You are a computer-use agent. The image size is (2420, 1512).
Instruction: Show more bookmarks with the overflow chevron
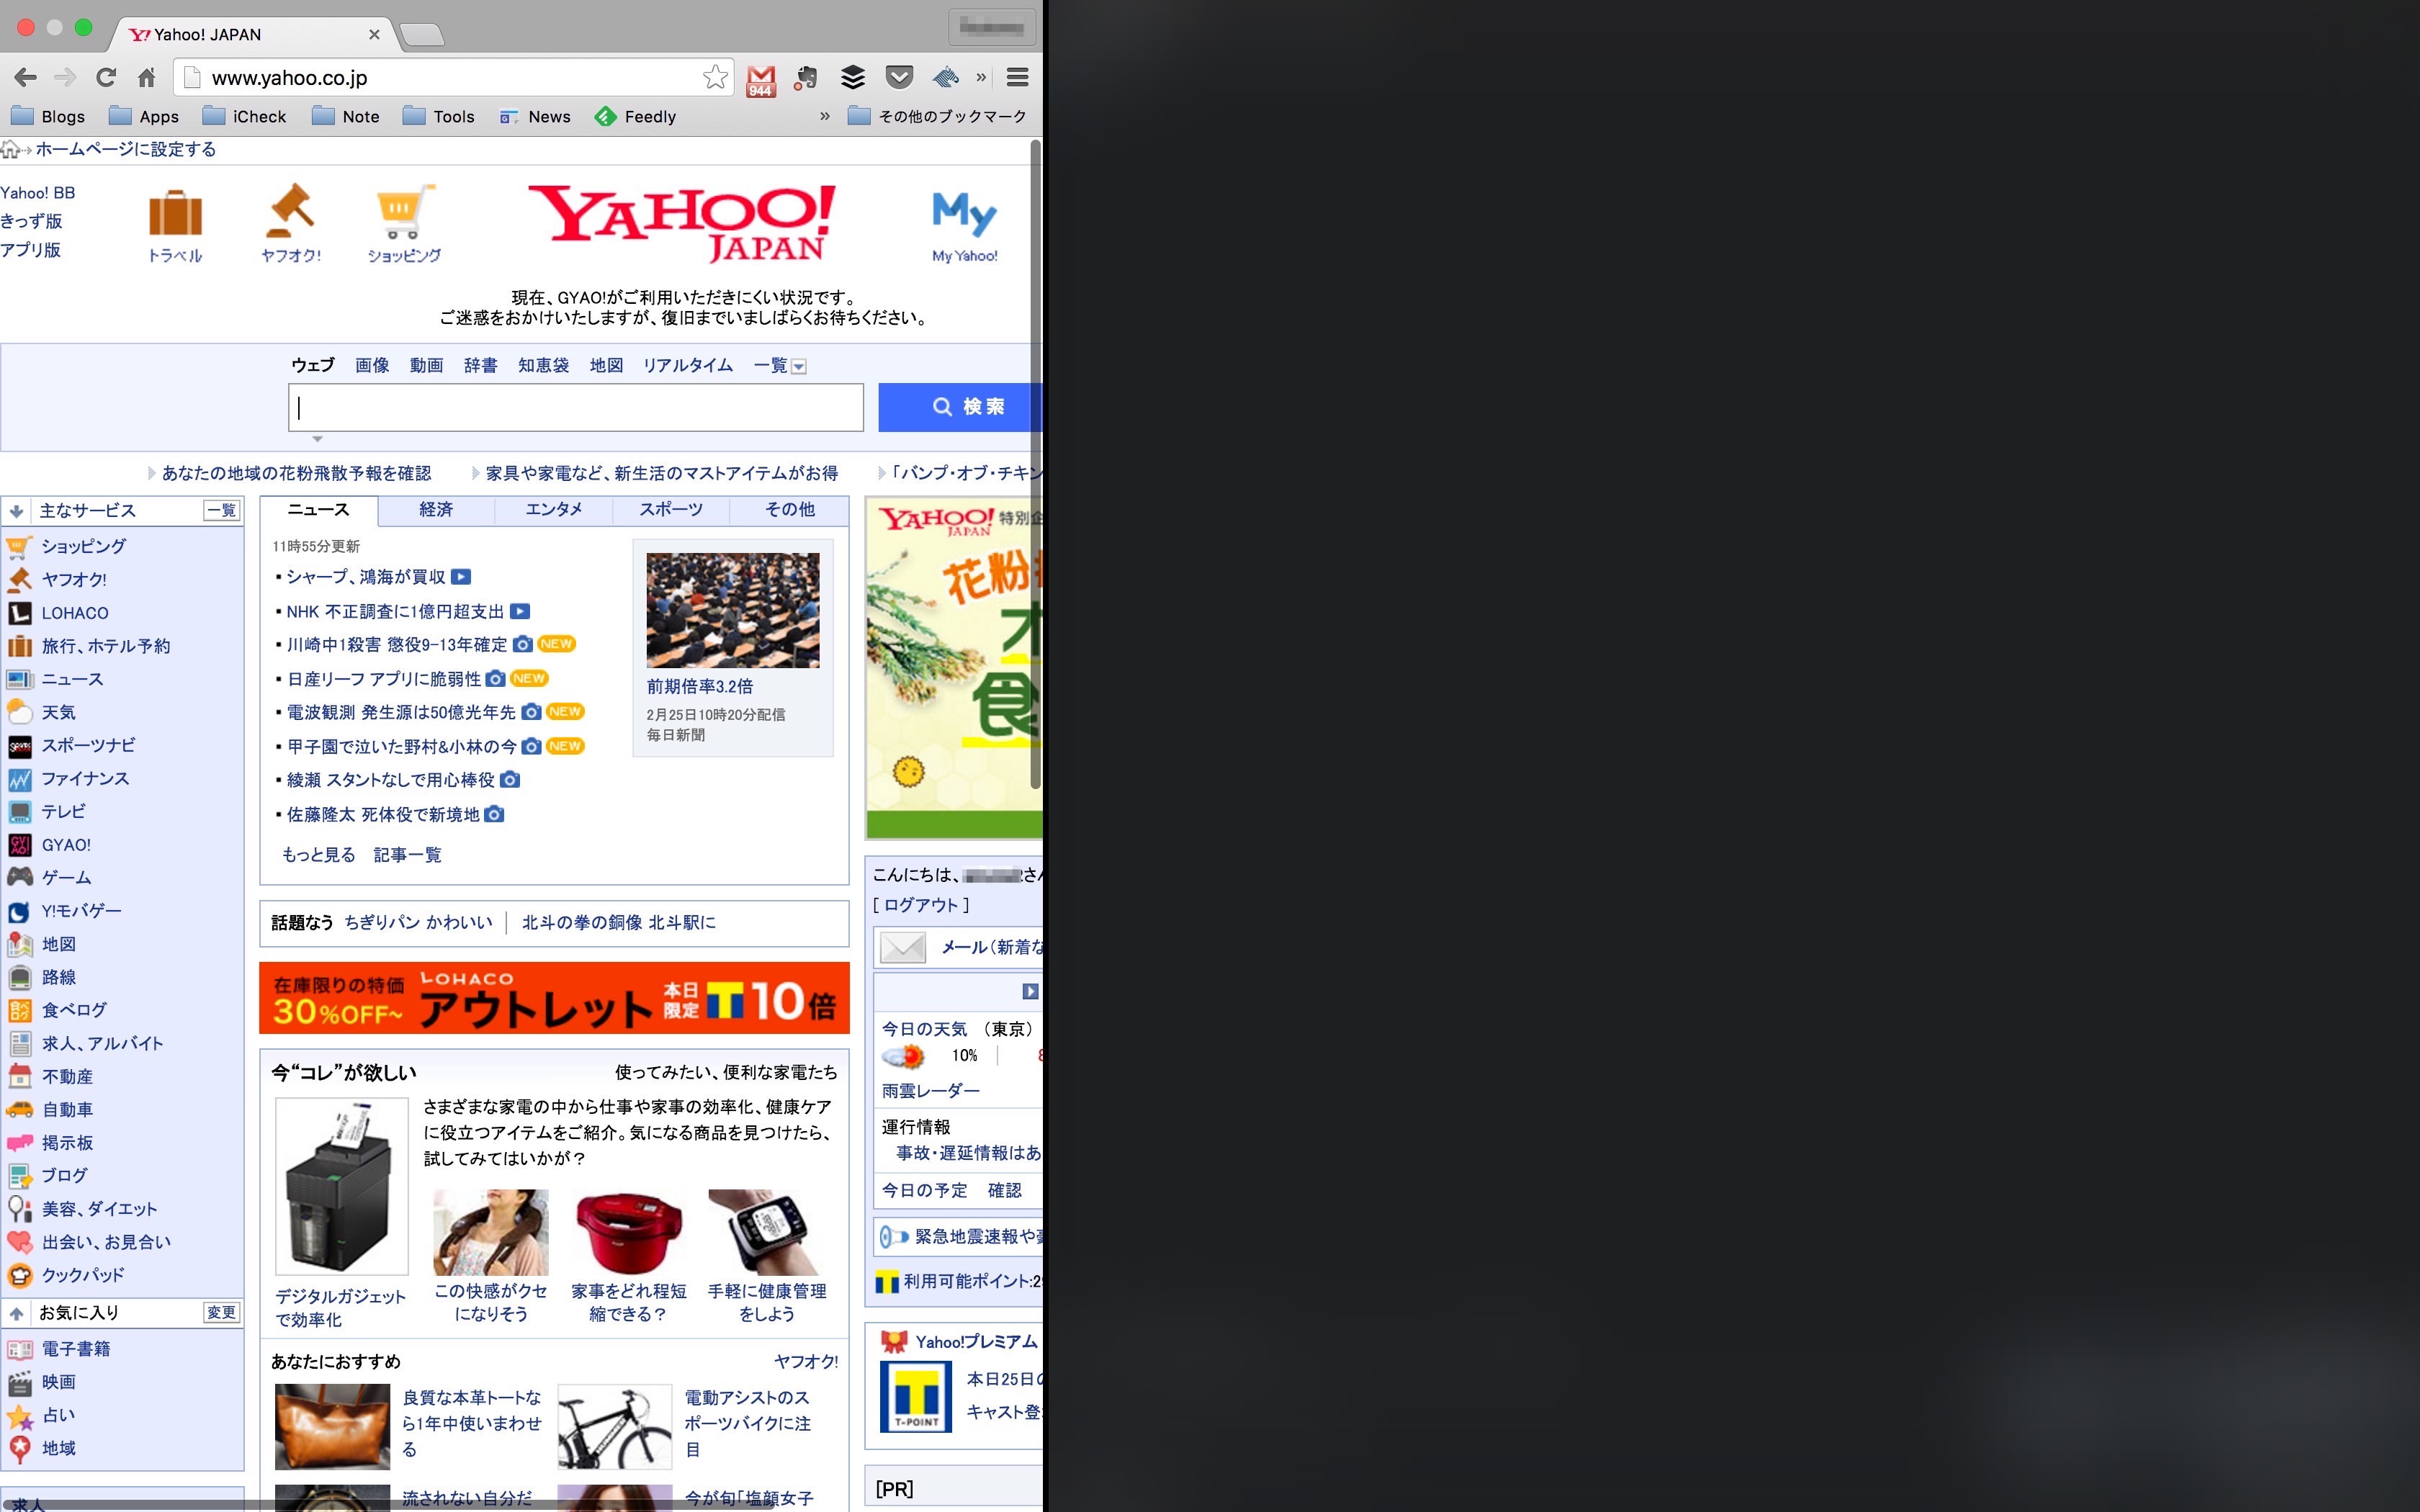click(824, 116)
